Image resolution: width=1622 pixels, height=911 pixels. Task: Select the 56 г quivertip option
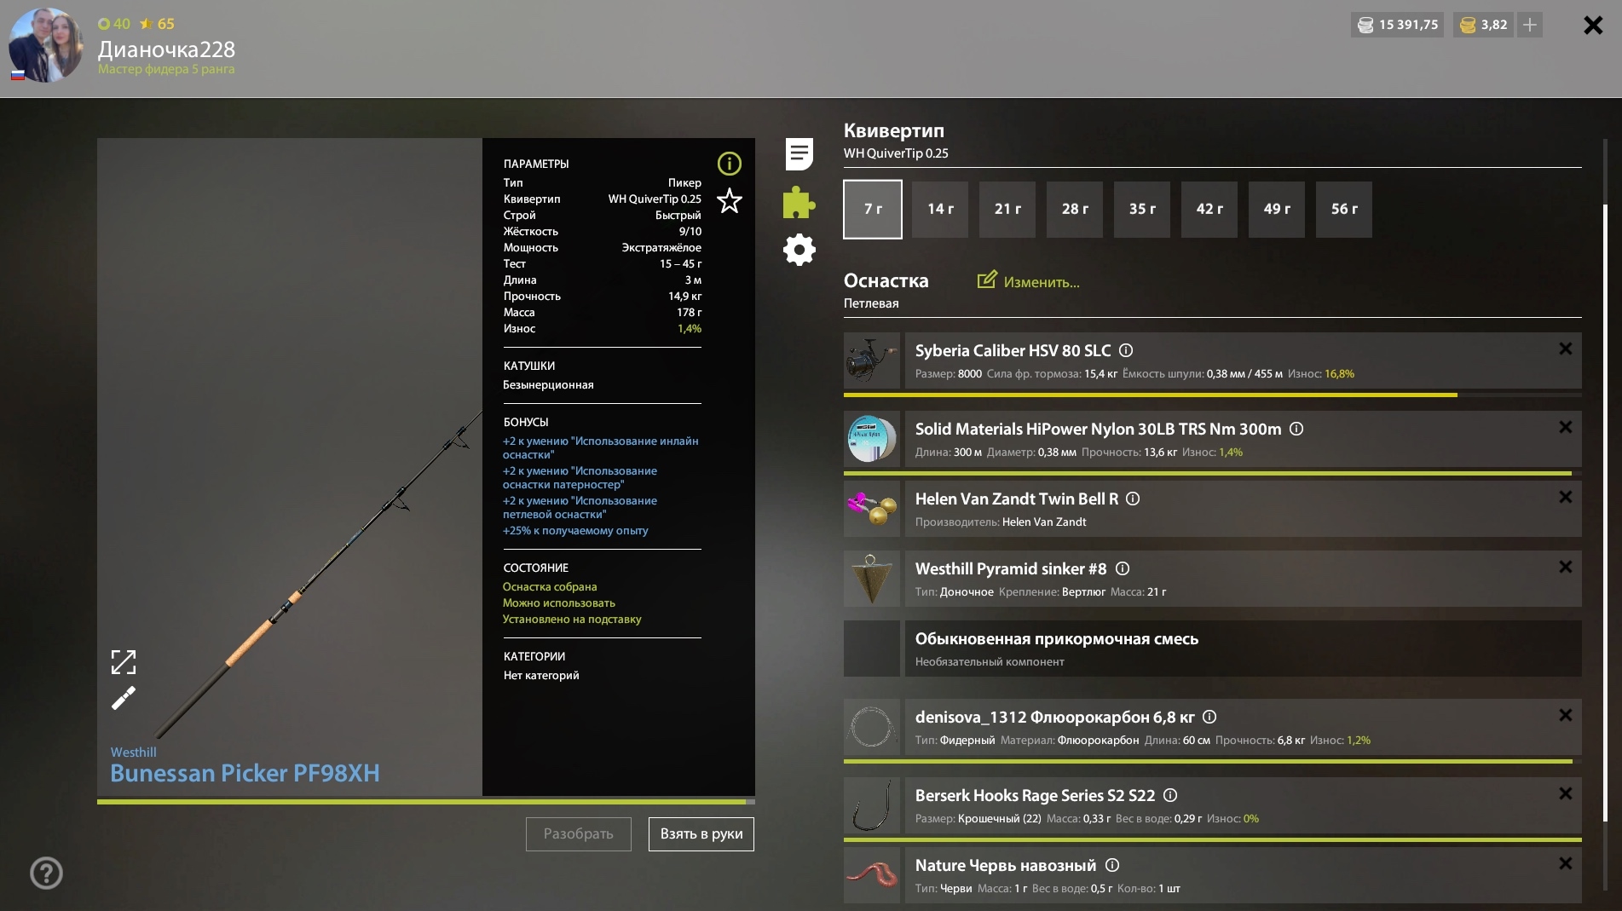(x=1344, y=209)
